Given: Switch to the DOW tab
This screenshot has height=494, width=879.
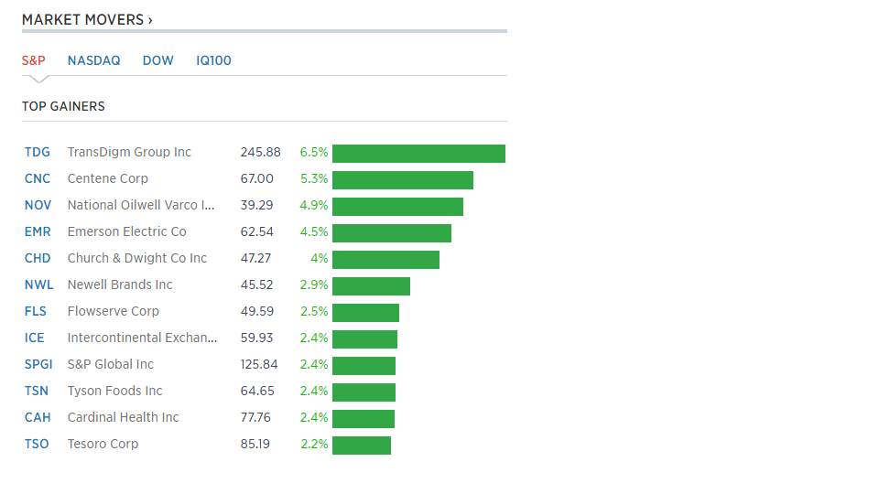Looking at the screenshot, I should [158, 60].
